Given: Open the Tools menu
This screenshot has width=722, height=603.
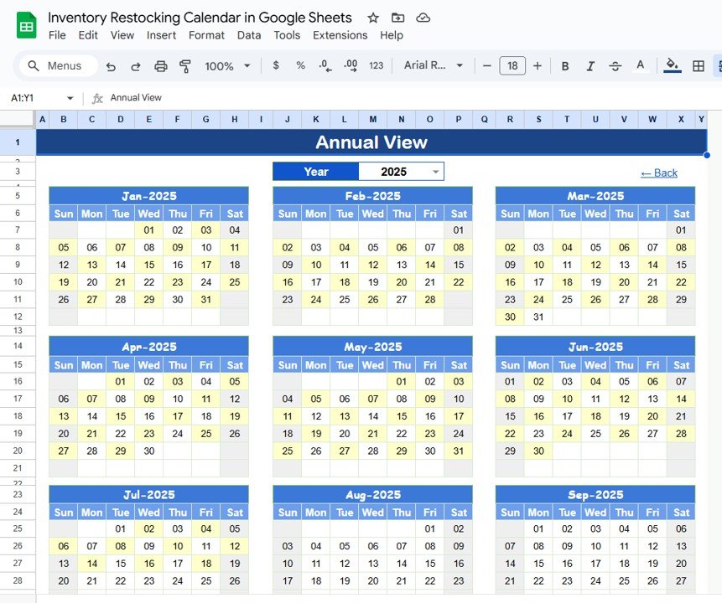Looking at the screenshot, I should point(287,35).
